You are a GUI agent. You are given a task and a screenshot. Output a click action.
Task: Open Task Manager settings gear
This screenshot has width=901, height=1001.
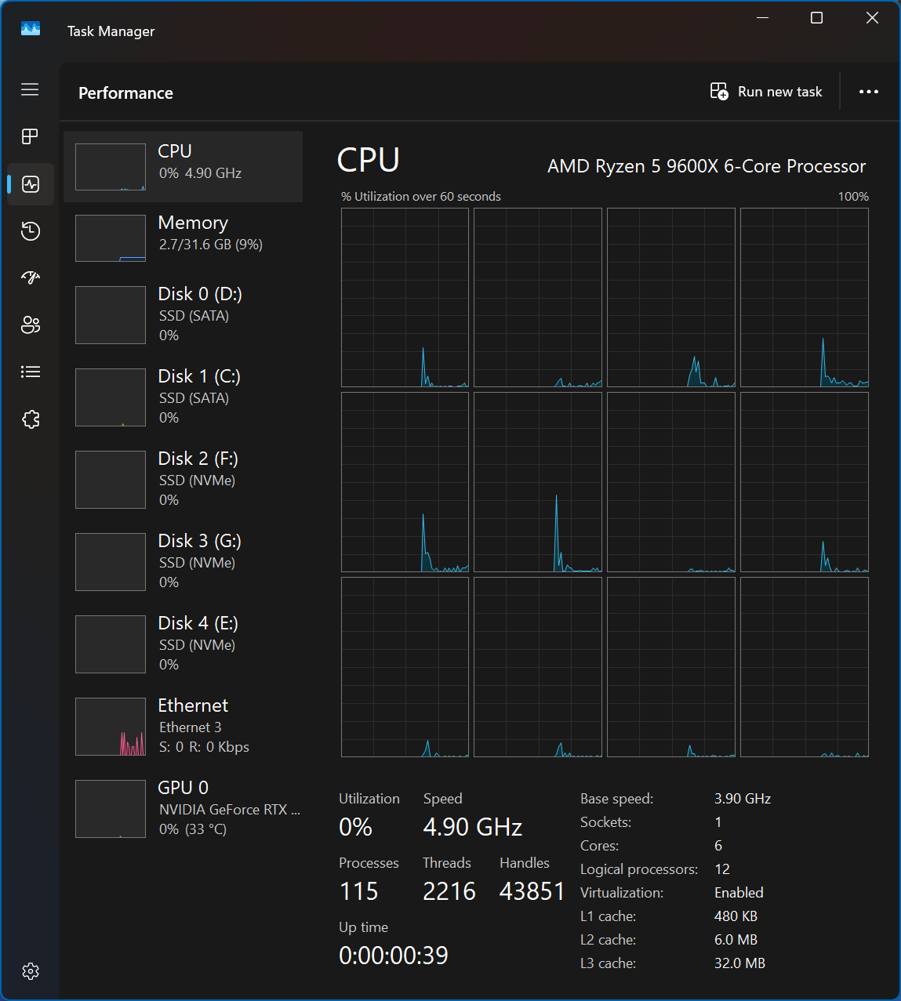[31, 971]
